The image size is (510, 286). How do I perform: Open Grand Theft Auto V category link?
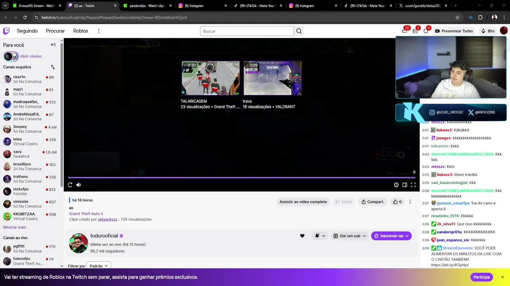tap(86, 214)
